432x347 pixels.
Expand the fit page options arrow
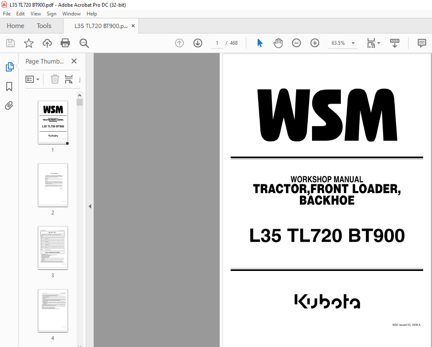378,43
